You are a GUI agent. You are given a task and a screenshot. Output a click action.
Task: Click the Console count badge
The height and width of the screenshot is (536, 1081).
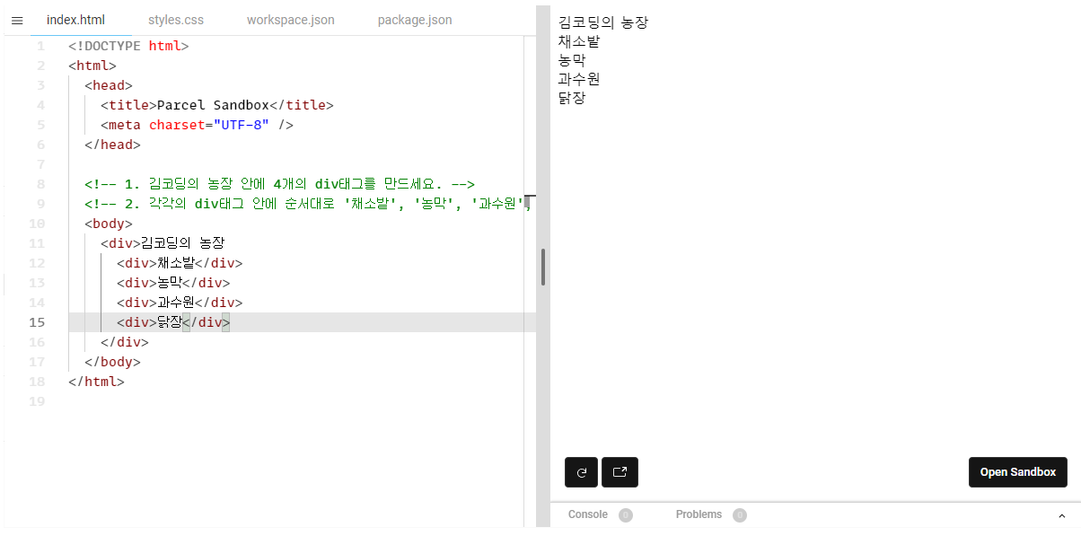pyautogui.click(x=626, y=515)
